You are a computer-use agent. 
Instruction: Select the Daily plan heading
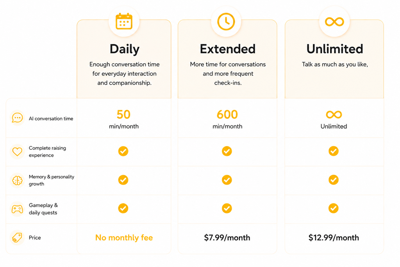(125, 49)
